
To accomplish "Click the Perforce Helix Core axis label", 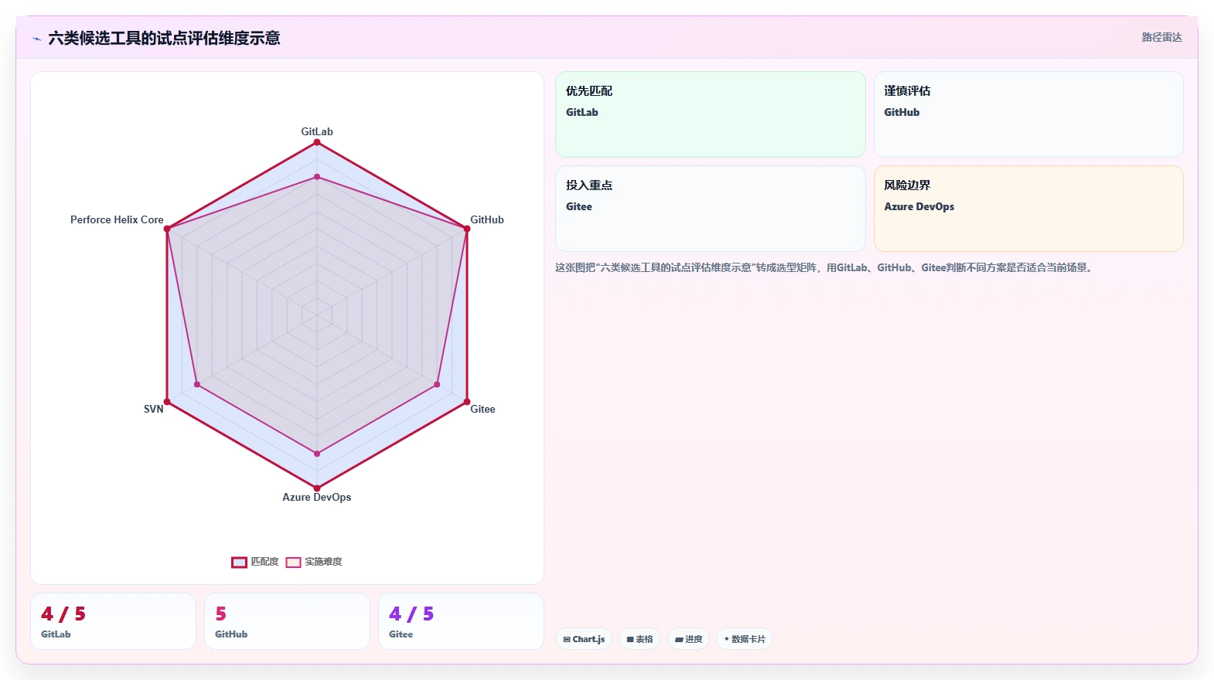I will coord(117,219).
